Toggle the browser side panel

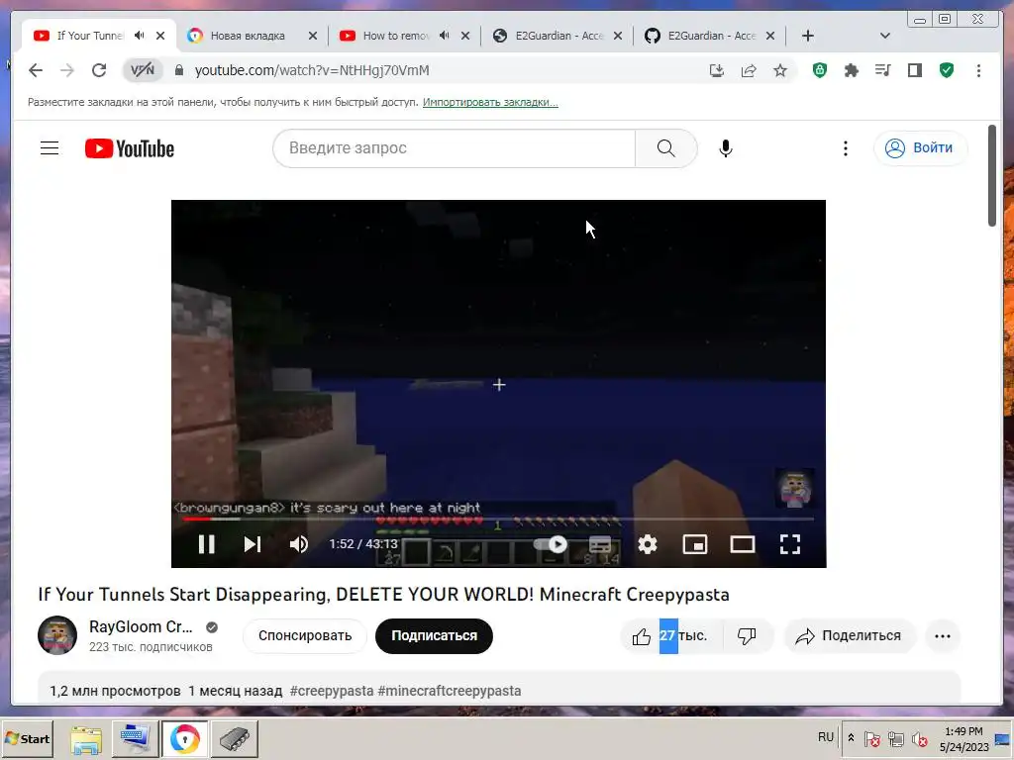(x=914, y=70)
